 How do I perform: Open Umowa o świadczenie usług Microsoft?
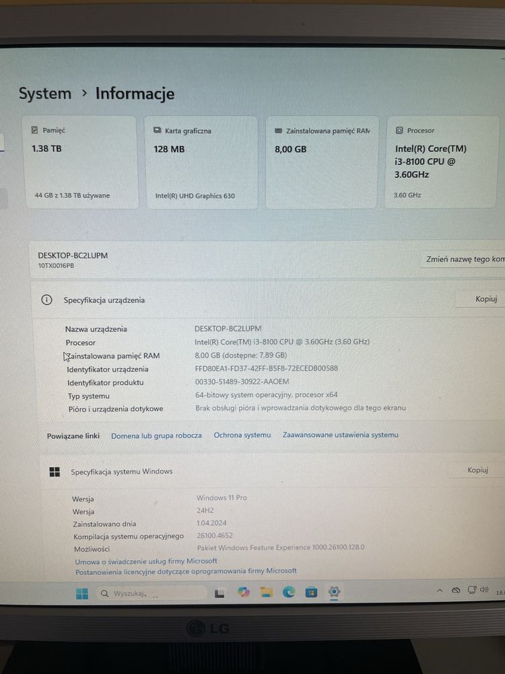(146, 561)
